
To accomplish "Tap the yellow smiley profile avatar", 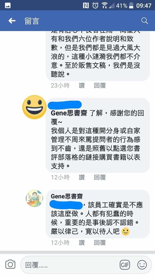I will 34,107.
